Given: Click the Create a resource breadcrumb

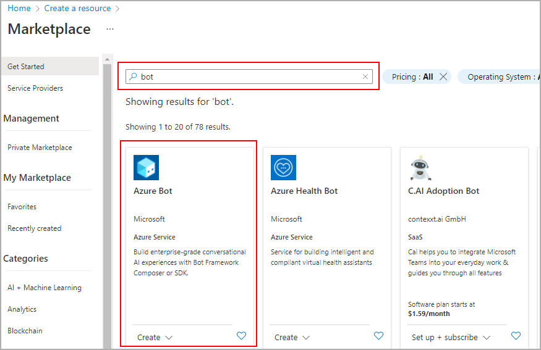Looking at the screenshot, I should 77,9.
